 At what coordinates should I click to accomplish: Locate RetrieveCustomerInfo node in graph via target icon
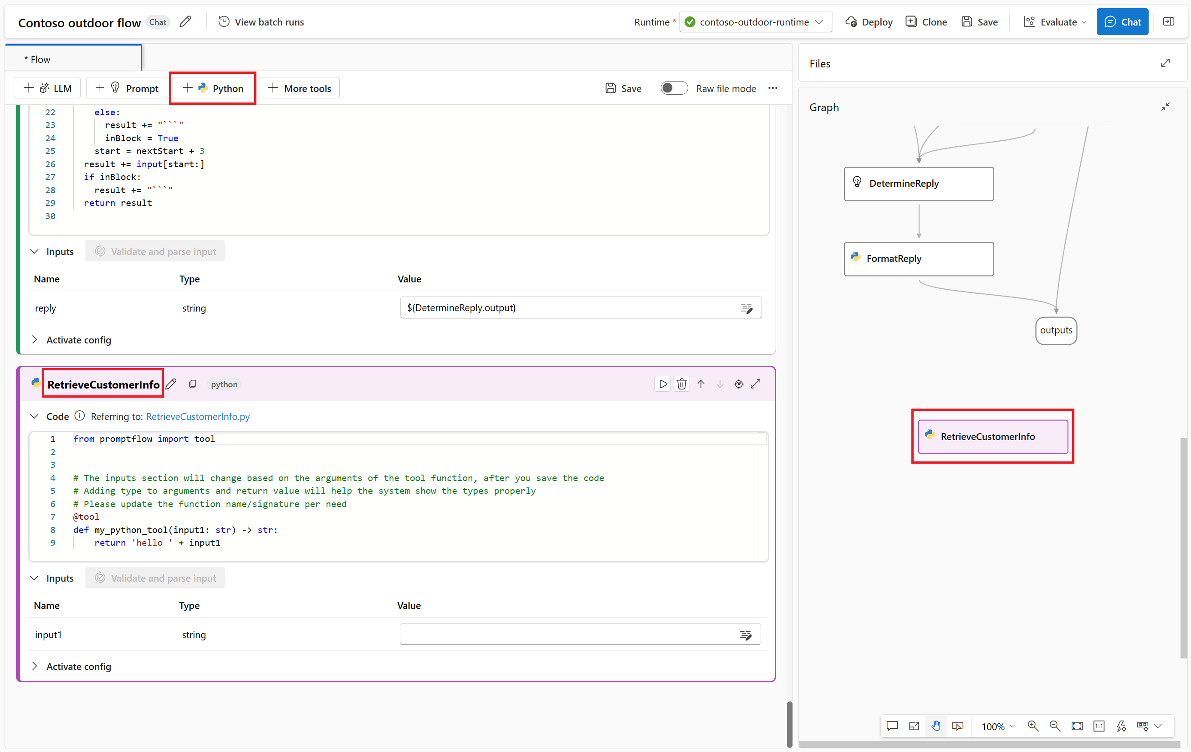tap(738, 384)
